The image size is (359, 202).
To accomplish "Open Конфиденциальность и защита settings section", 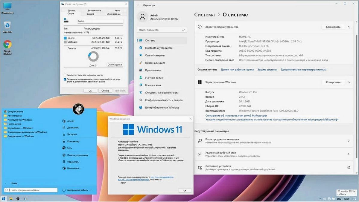I will point(162,100).
